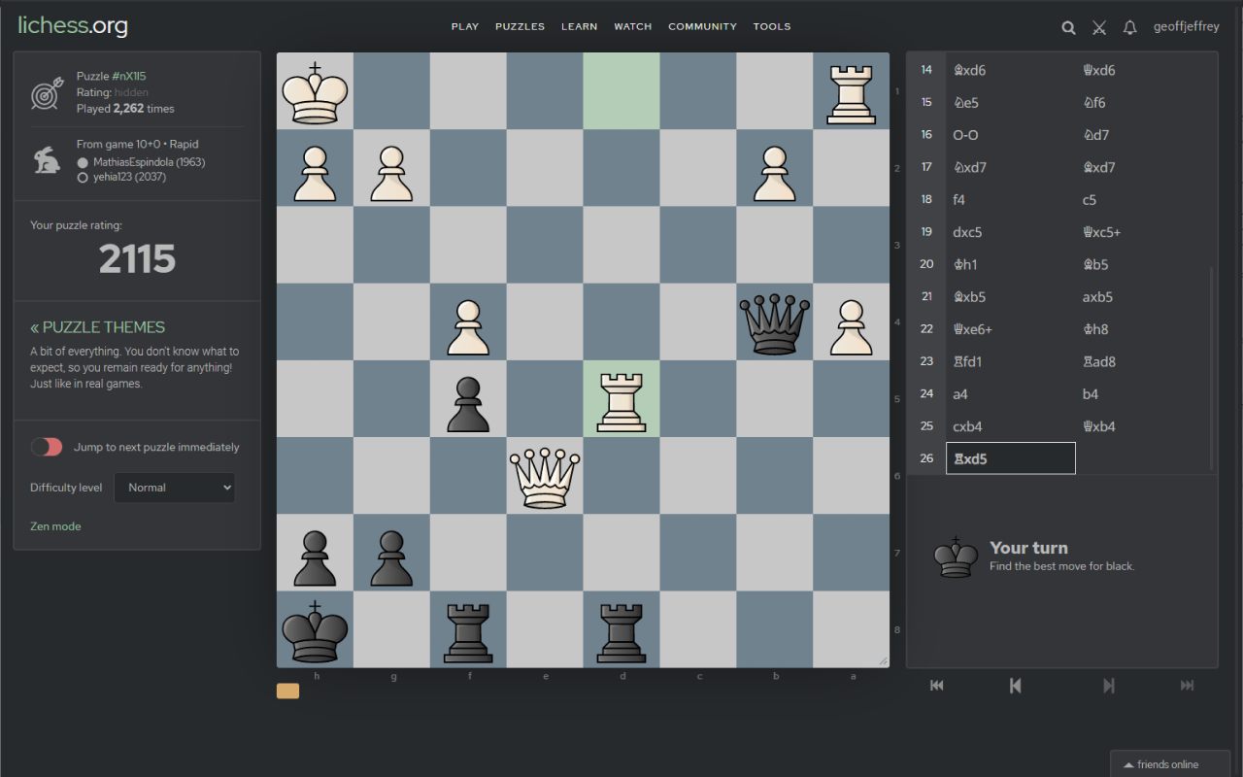The height and width of the screenshot is (777, 1243).
Task: Open the COMMUNITY menu
Action: coord(702,26)
